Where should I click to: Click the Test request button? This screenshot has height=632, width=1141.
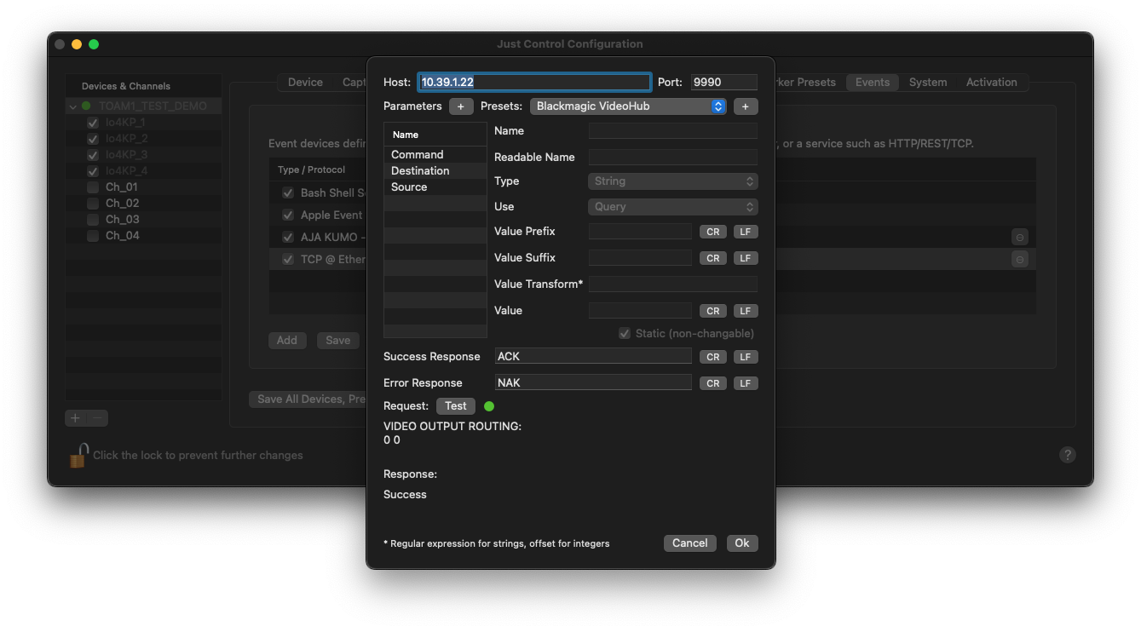coord(456,406)
